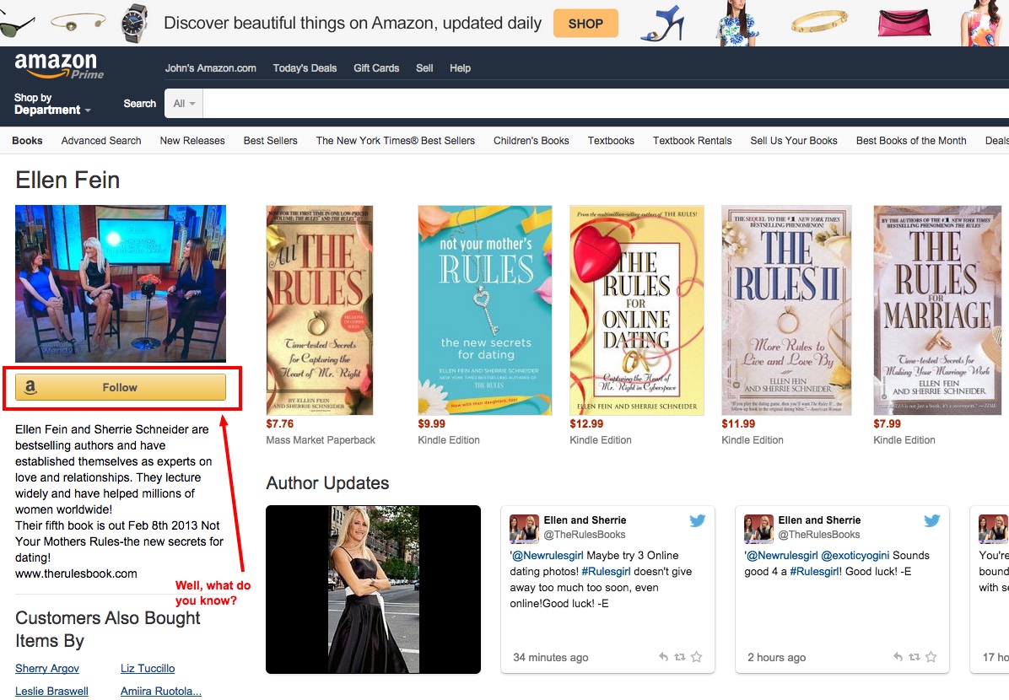Click the profile avatar in the 2 hours ago tweet
This screenshot has height=700, width=1009.
point(758,528)
